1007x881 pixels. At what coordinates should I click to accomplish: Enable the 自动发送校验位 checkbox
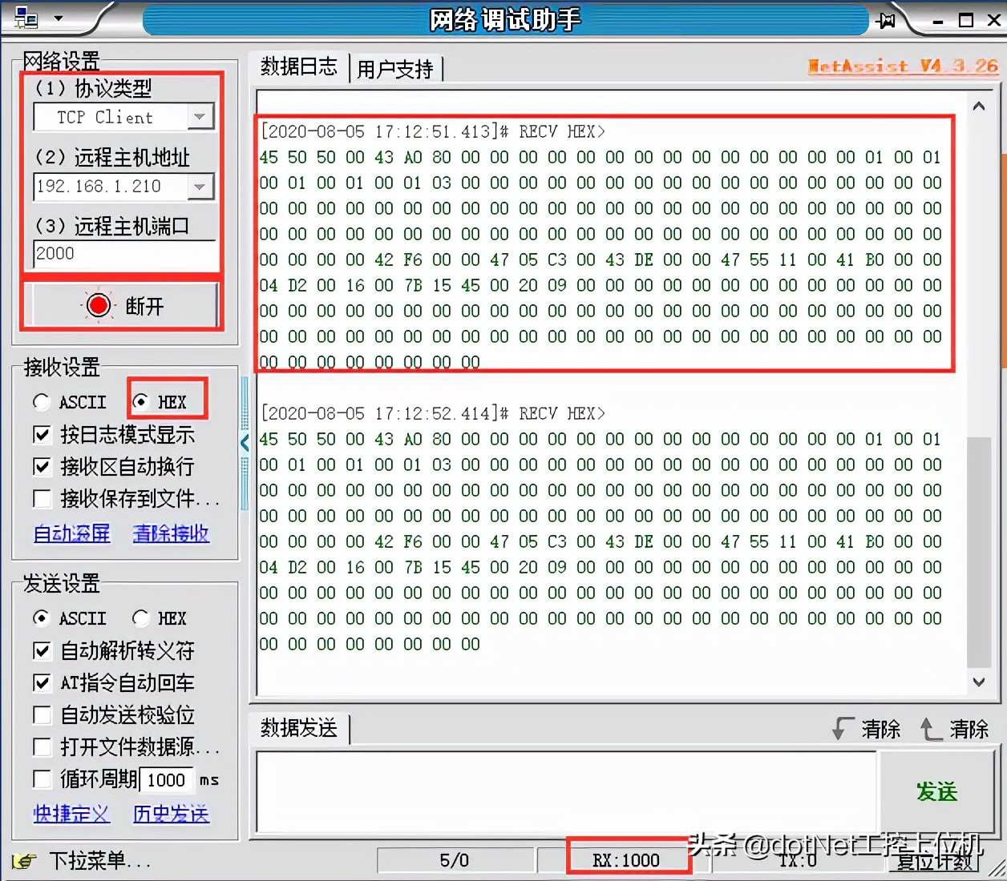pyautogui.click(x=42, y=715)
